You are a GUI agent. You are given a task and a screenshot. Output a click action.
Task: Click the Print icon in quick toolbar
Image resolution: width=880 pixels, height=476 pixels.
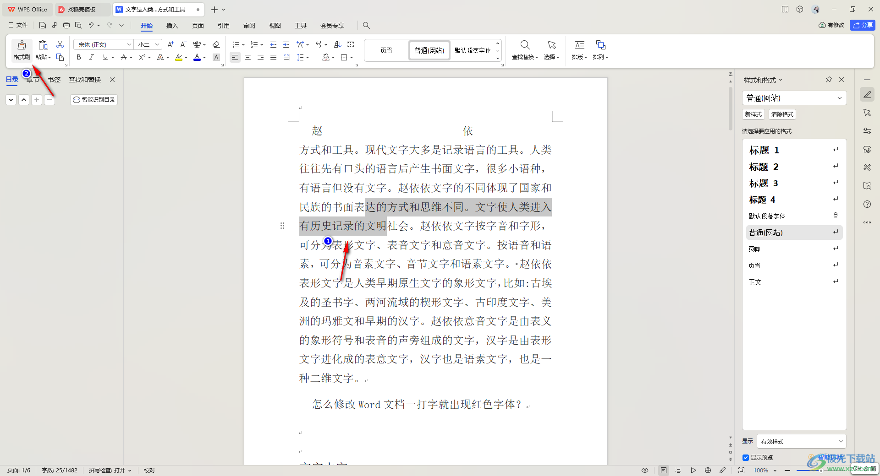(x=66, y=25)
